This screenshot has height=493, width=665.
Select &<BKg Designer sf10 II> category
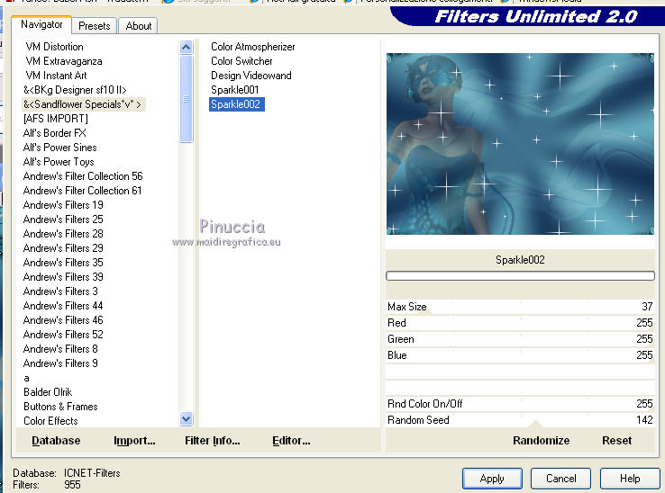pyautogui.click(x=75, y=90)
